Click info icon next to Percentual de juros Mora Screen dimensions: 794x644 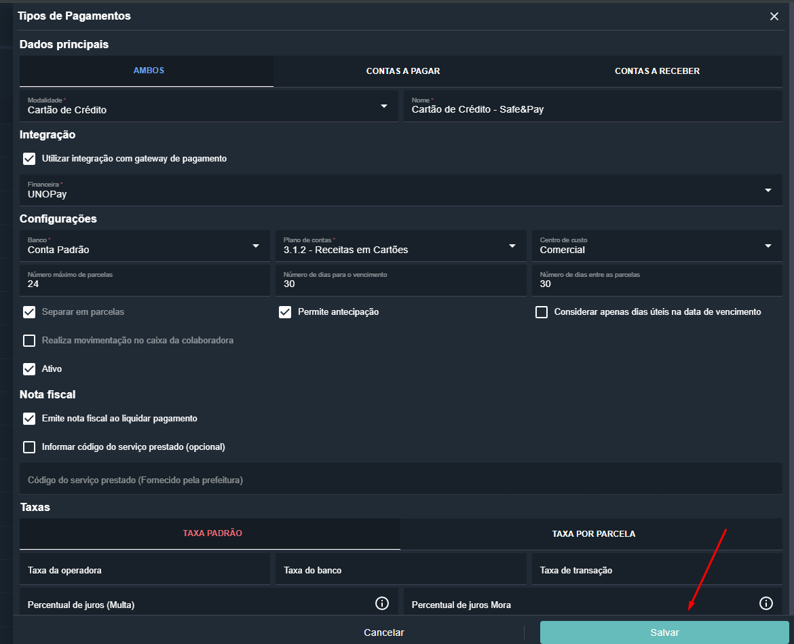click(x=765, y=603)
